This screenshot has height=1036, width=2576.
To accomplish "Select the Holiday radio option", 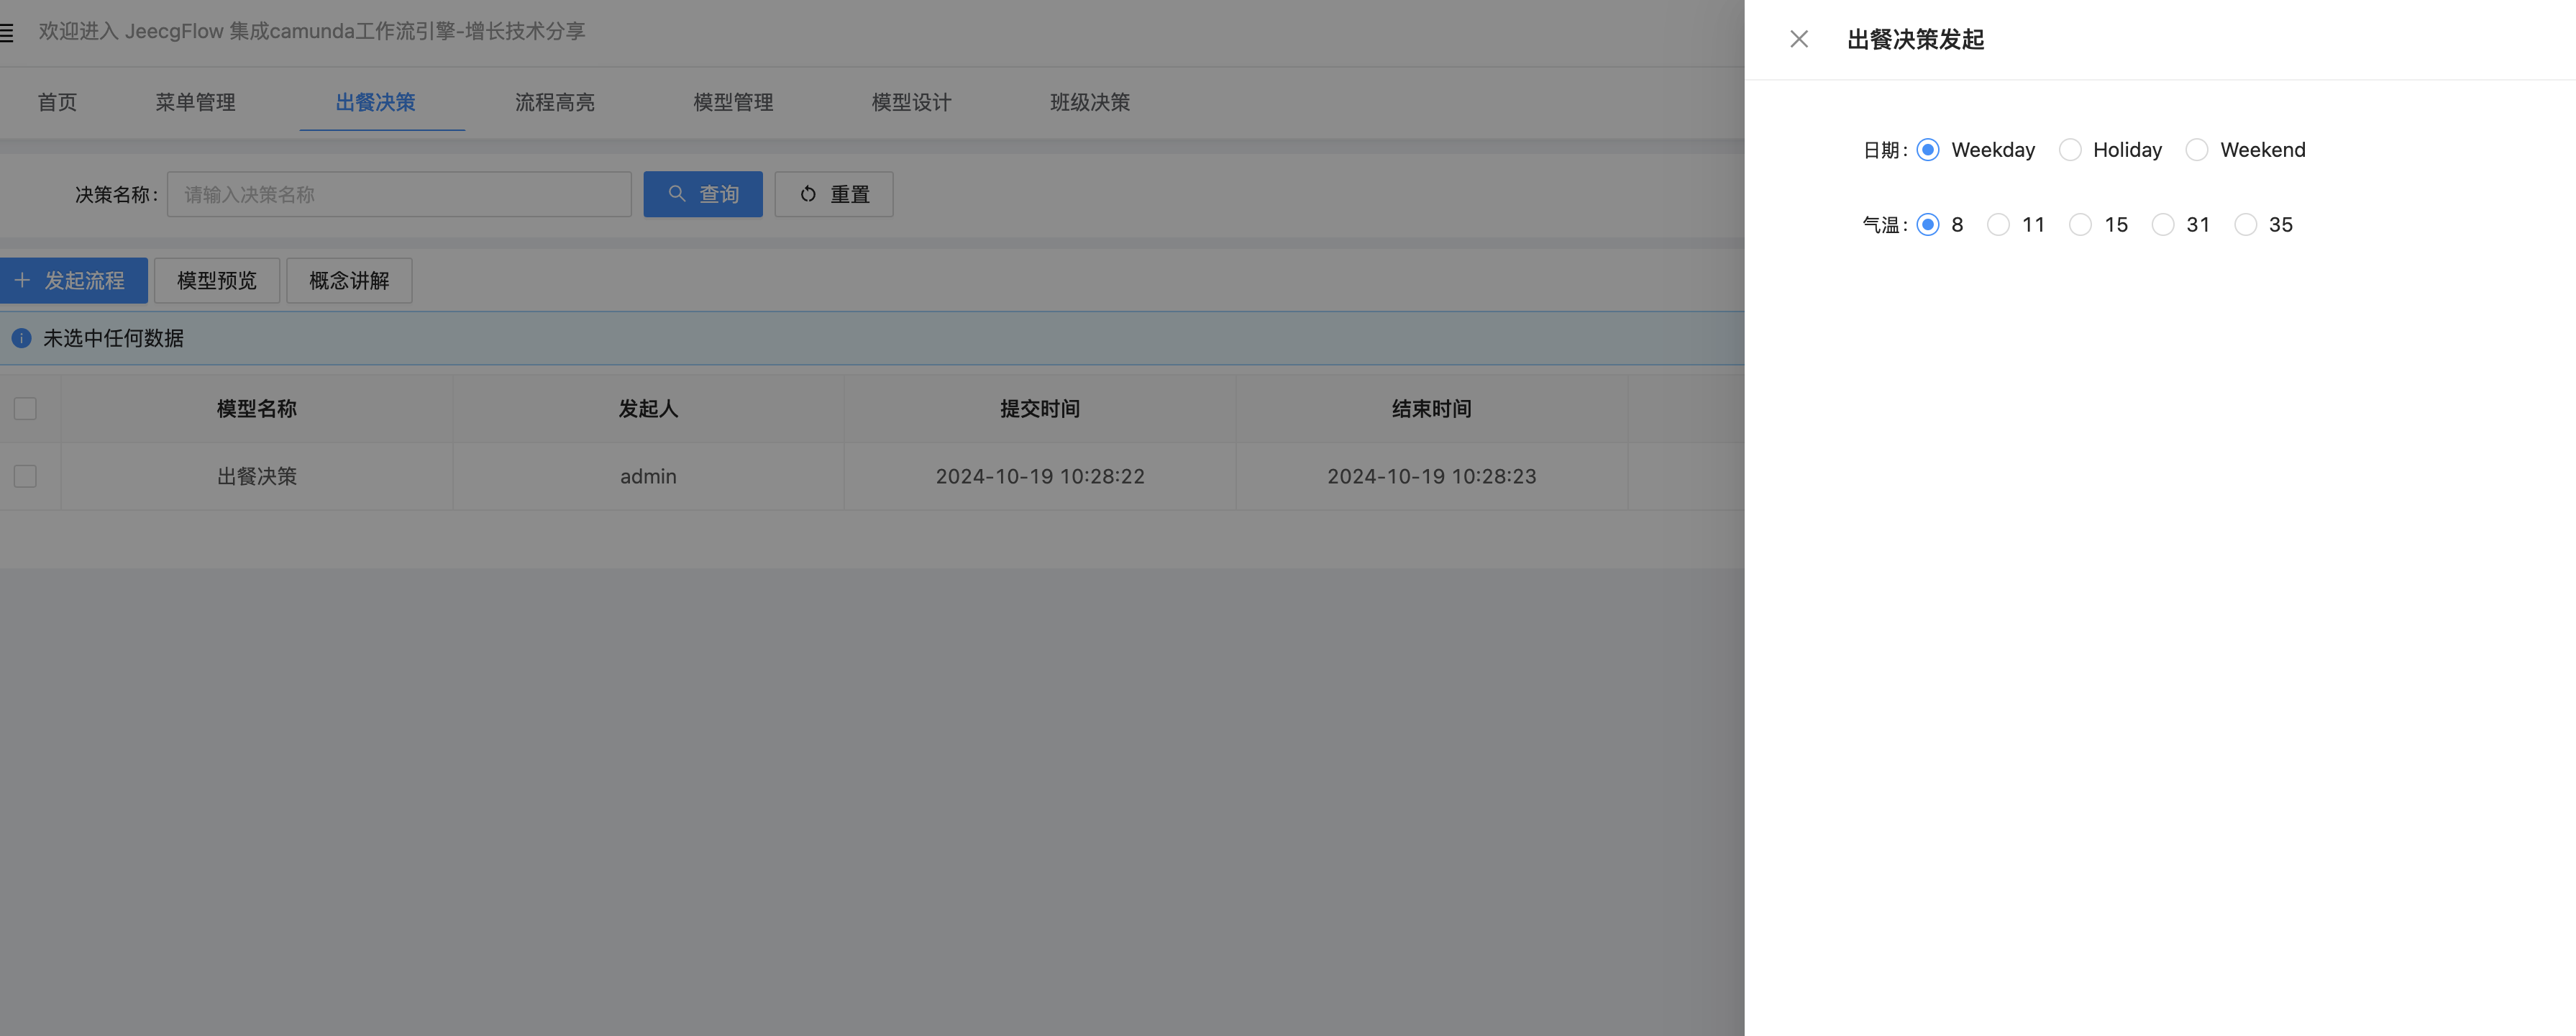I will (2070, 150).
